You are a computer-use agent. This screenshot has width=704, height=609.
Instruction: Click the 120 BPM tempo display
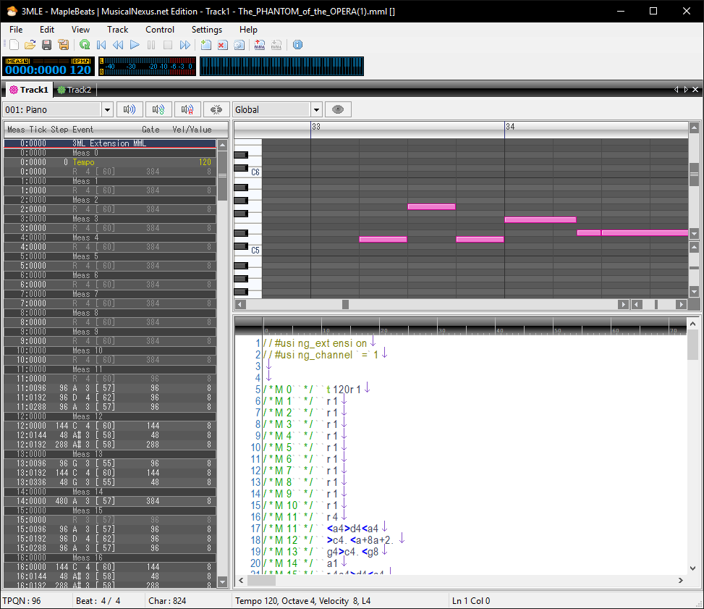81,70
